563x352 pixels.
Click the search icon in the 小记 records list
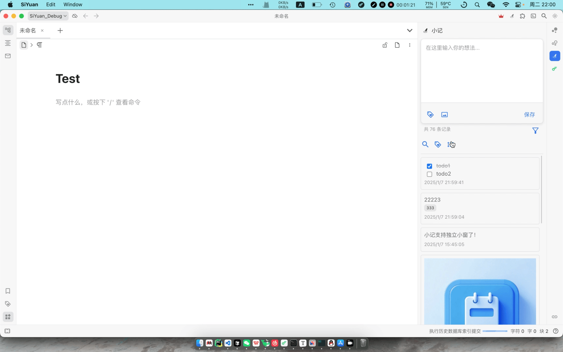[x=425, y=144]
